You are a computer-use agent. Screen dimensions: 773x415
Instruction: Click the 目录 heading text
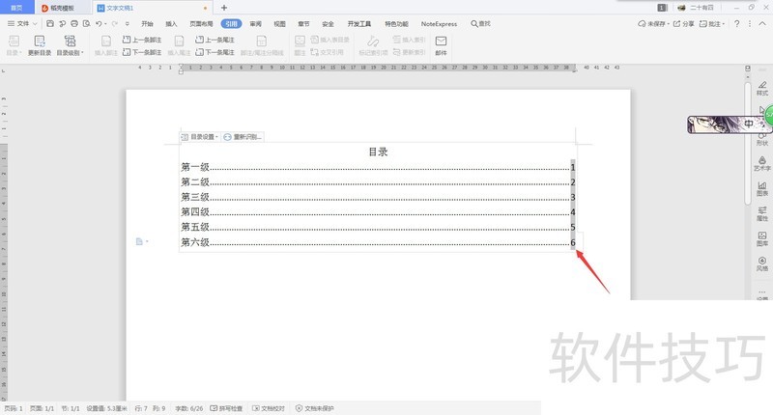pos(378,152)
